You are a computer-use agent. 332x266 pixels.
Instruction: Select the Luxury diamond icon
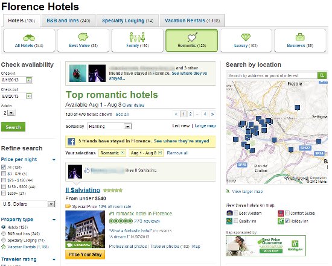pyautogui.click(x=246, y=37)
